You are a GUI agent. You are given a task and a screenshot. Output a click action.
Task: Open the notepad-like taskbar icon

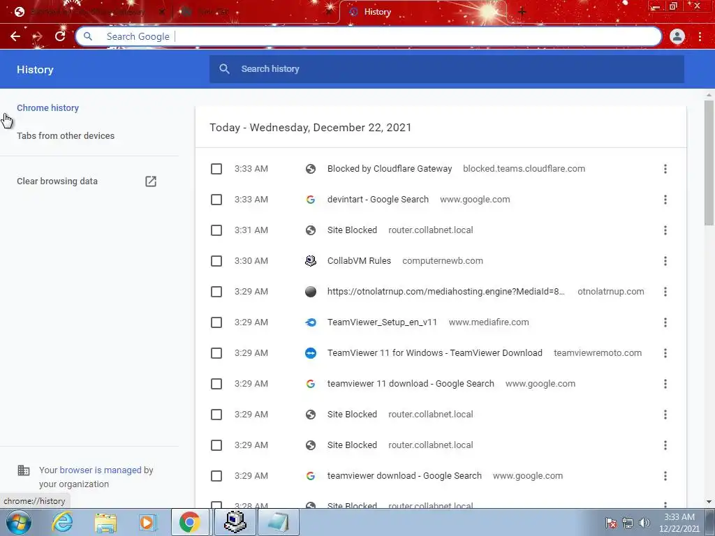[x=278, y=522]
